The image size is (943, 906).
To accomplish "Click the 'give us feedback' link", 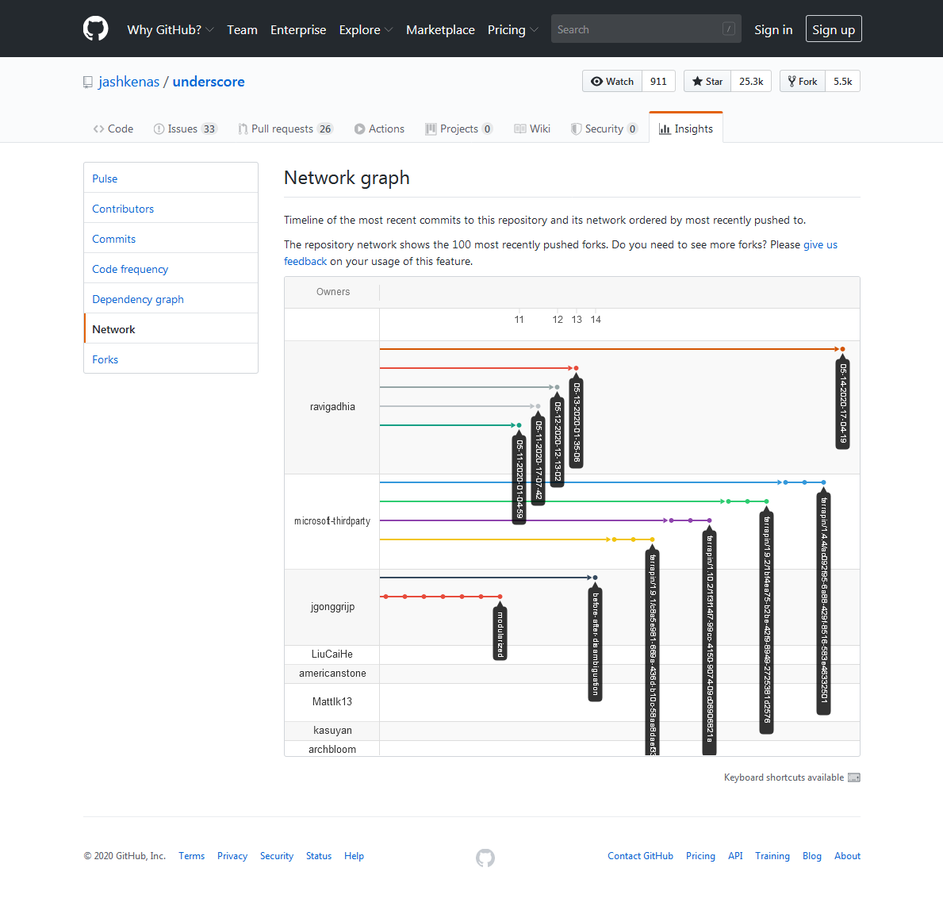I will pyautogui.click(x=820, y=245).
